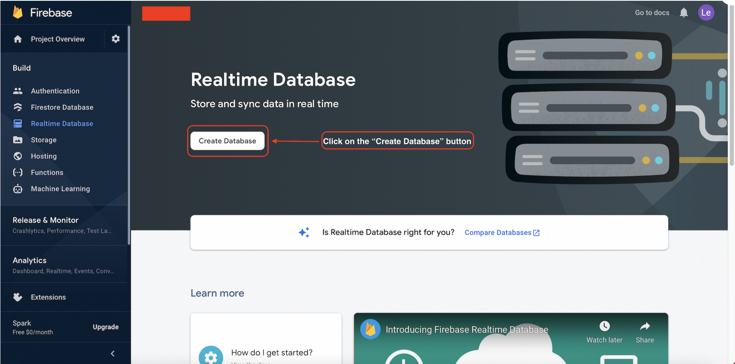This screenshot has height=364, width=735.
Task: Expand the Release & Monitor section
Action: tap(64, 225)
